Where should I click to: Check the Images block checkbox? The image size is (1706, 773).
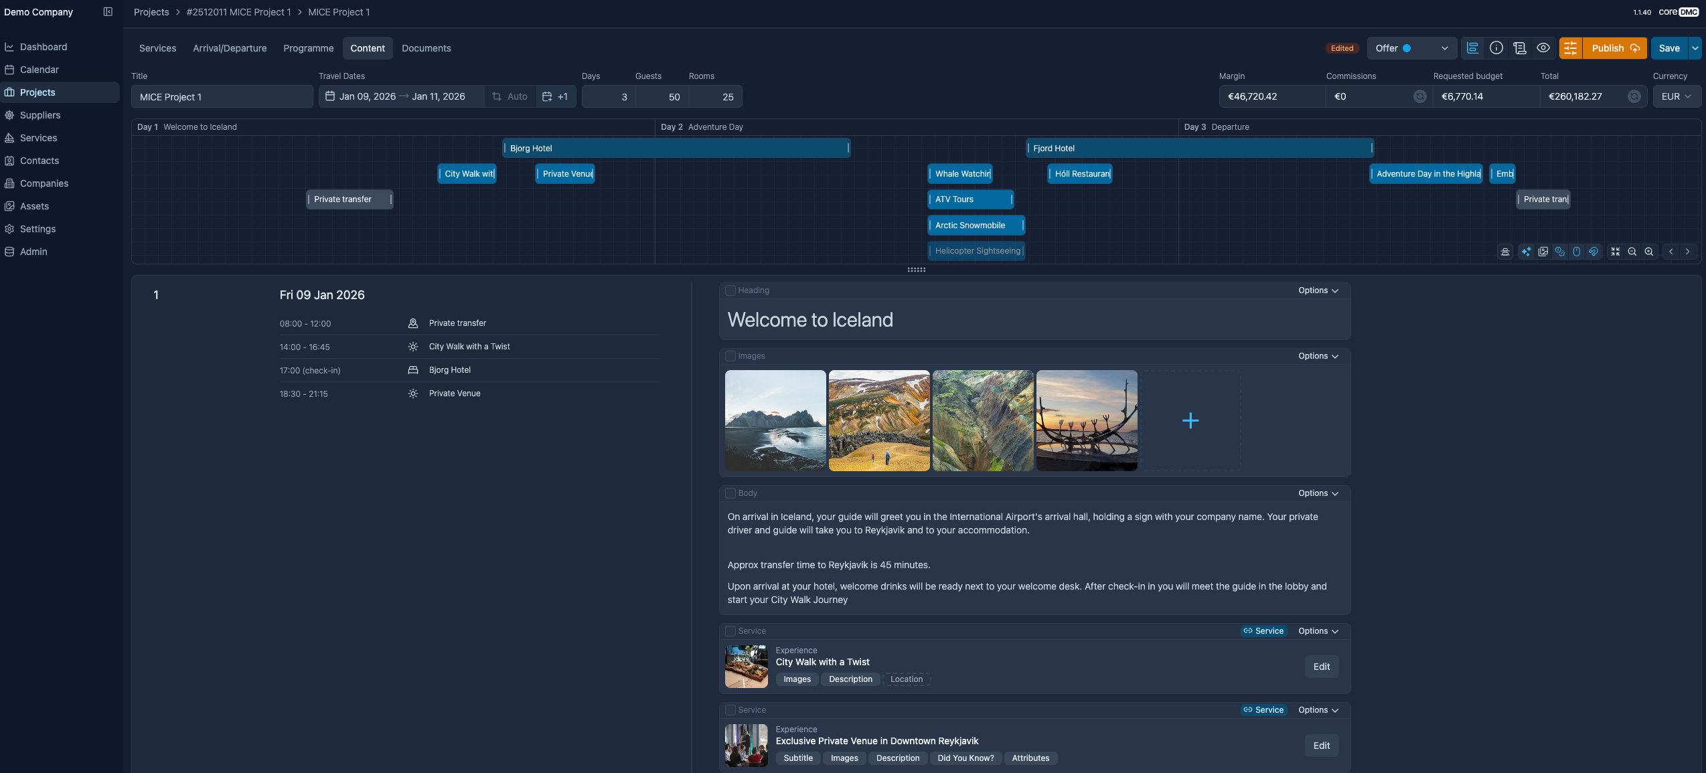pos(730,356)
